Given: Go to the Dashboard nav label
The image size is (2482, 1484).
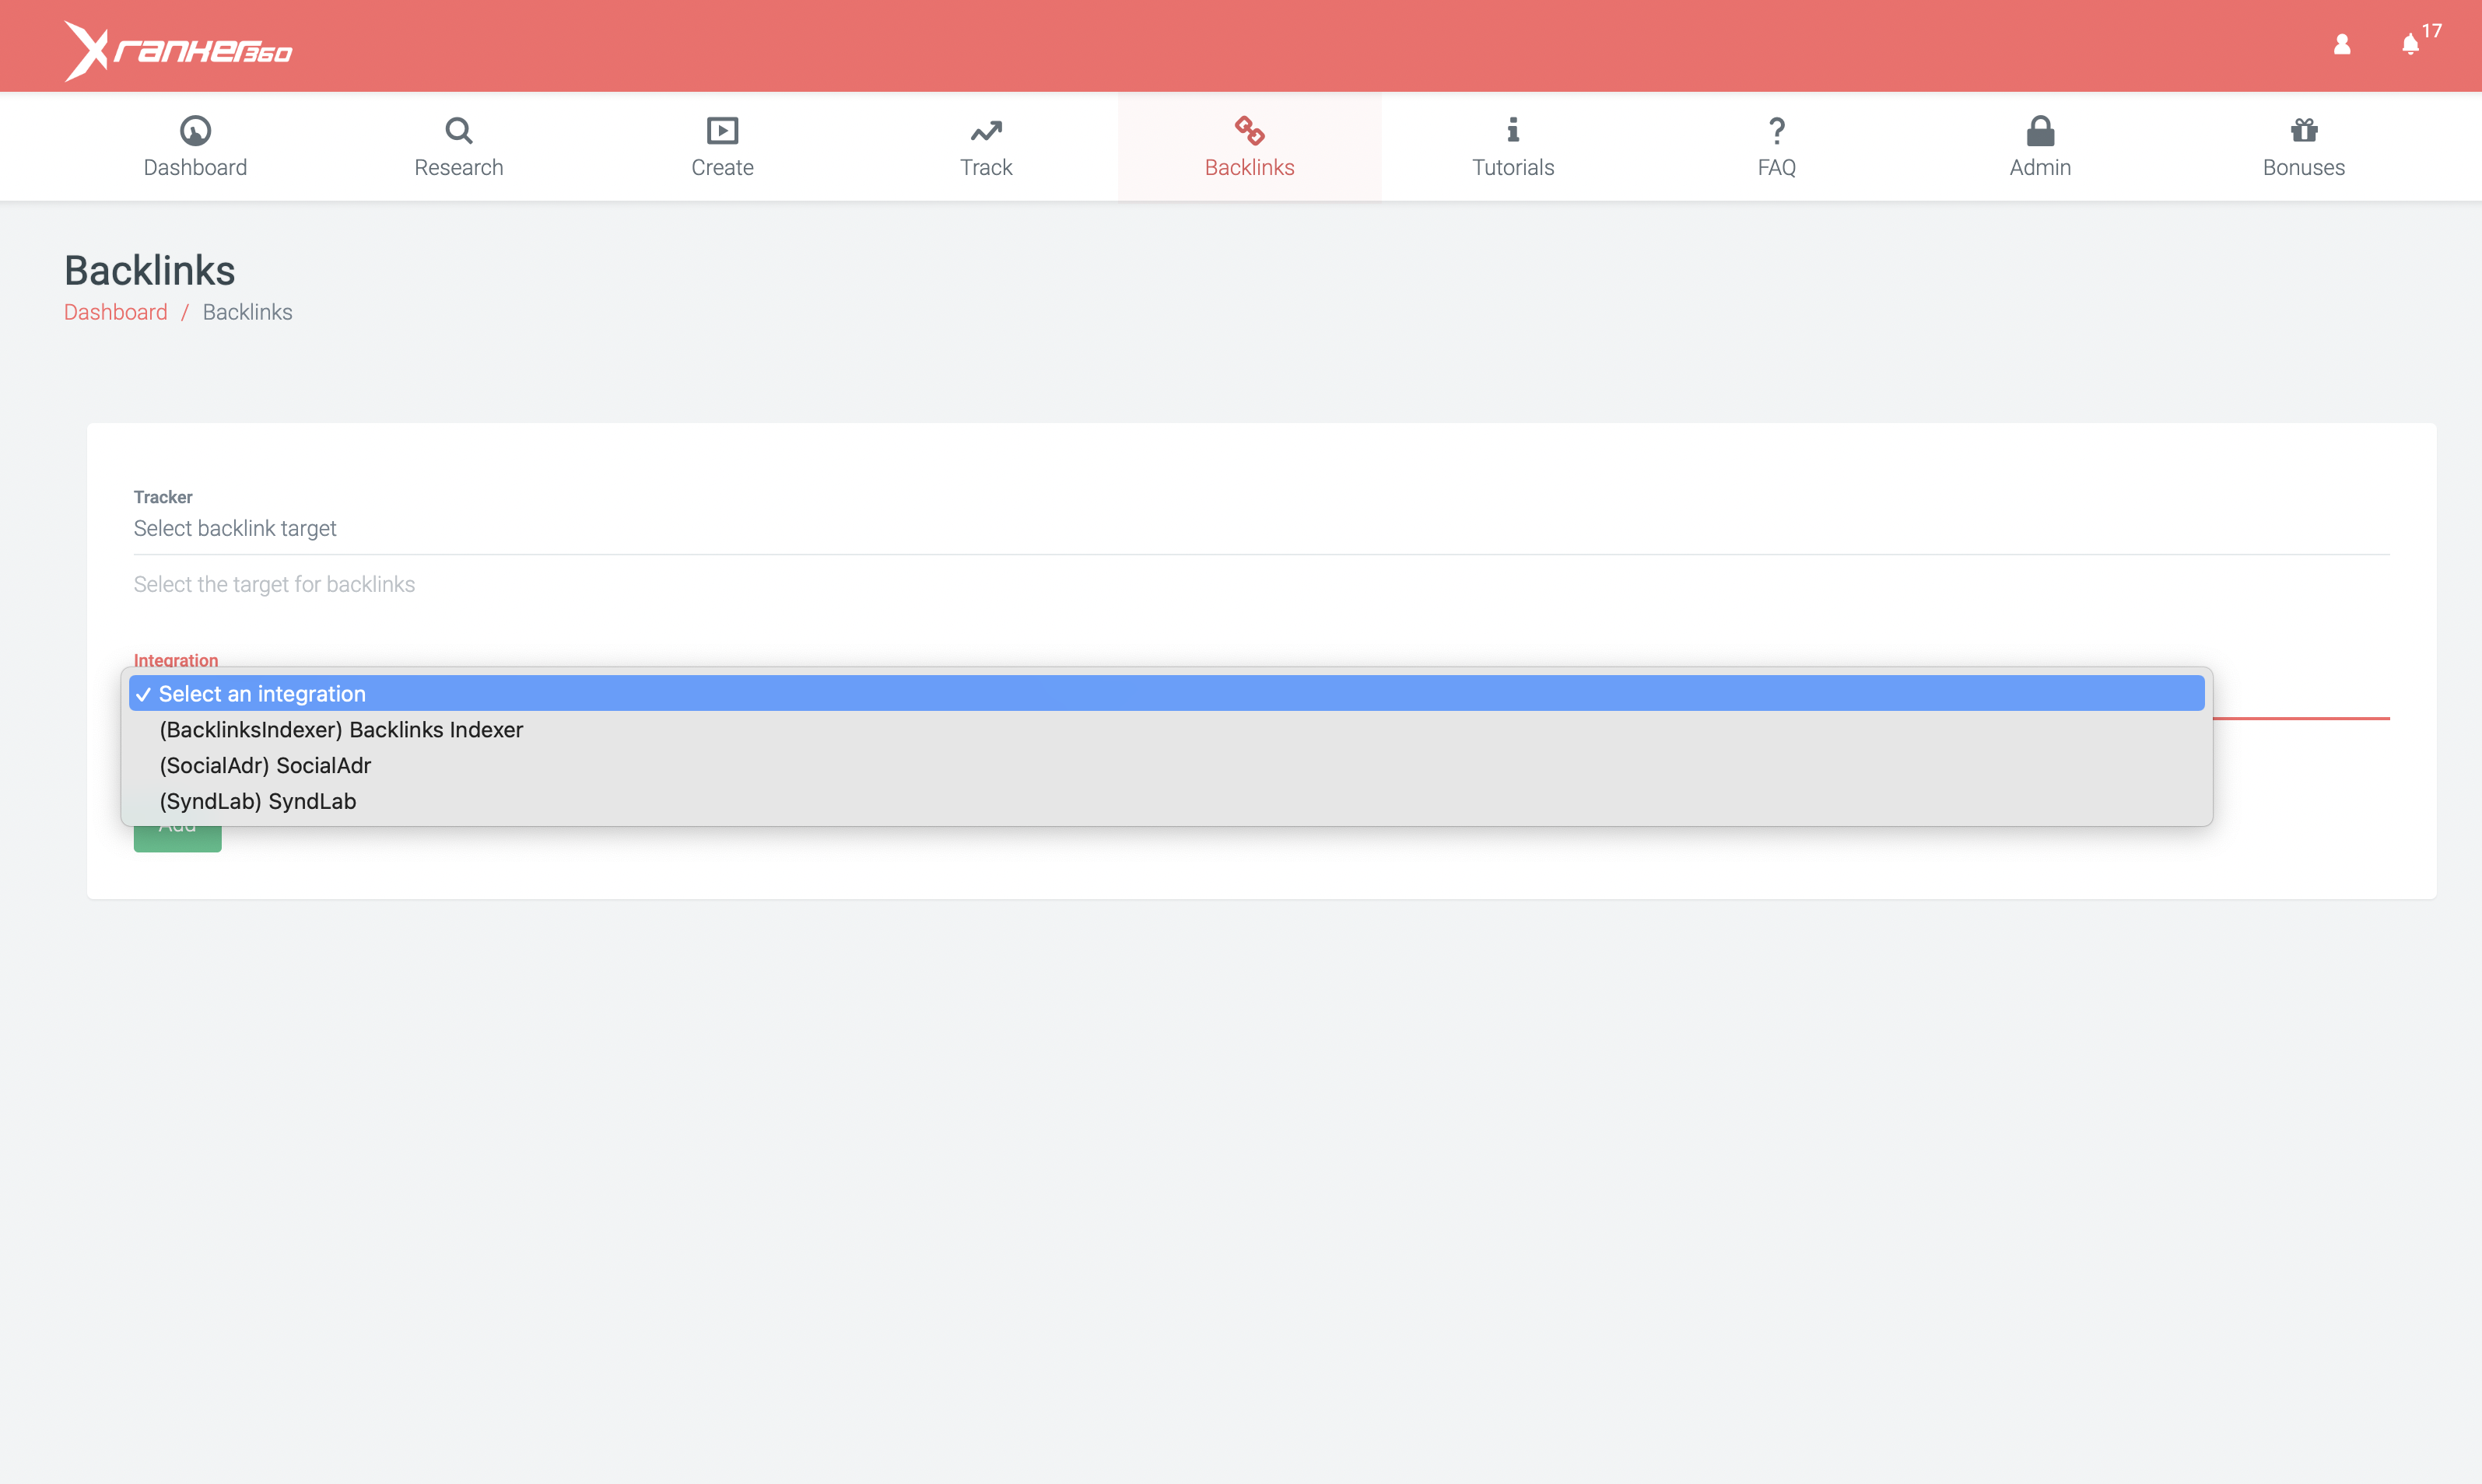Looking at the screenshot, I should [x=195, y=167].
